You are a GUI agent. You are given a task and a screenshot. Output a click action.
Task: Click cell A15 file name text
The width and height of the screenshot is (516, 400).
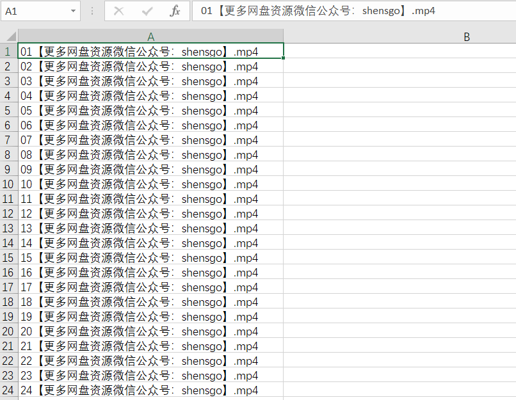point(139,258)
